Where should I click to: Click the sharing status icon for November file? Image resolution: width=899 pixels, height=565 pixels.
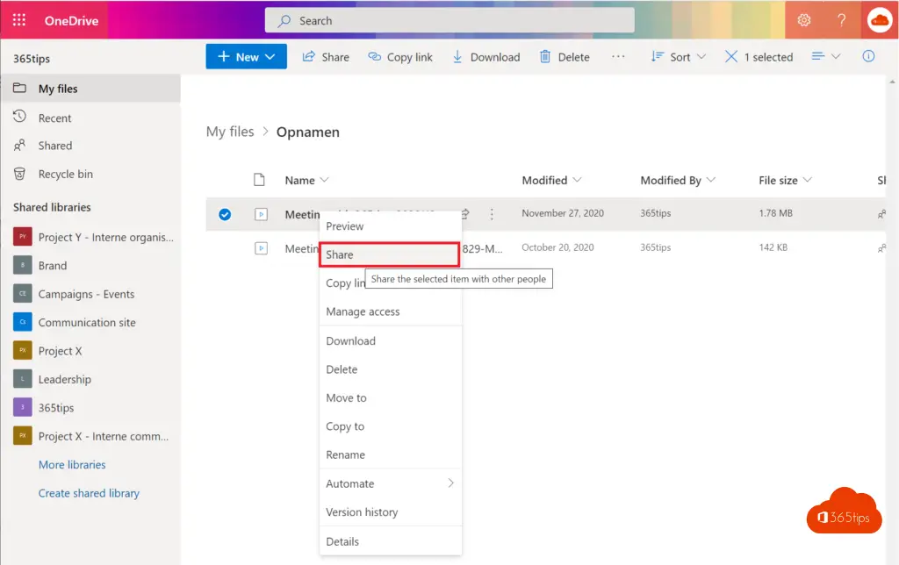point(881,214)
